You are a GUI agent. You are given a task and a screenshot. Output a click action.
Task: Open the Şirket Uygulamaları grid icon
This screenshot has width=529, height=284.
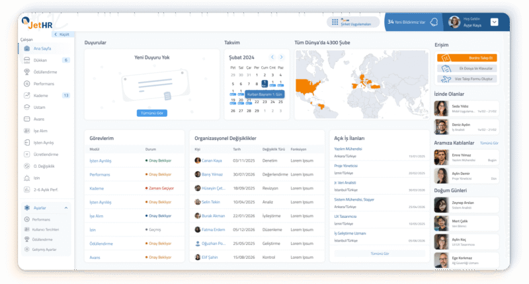335,22
